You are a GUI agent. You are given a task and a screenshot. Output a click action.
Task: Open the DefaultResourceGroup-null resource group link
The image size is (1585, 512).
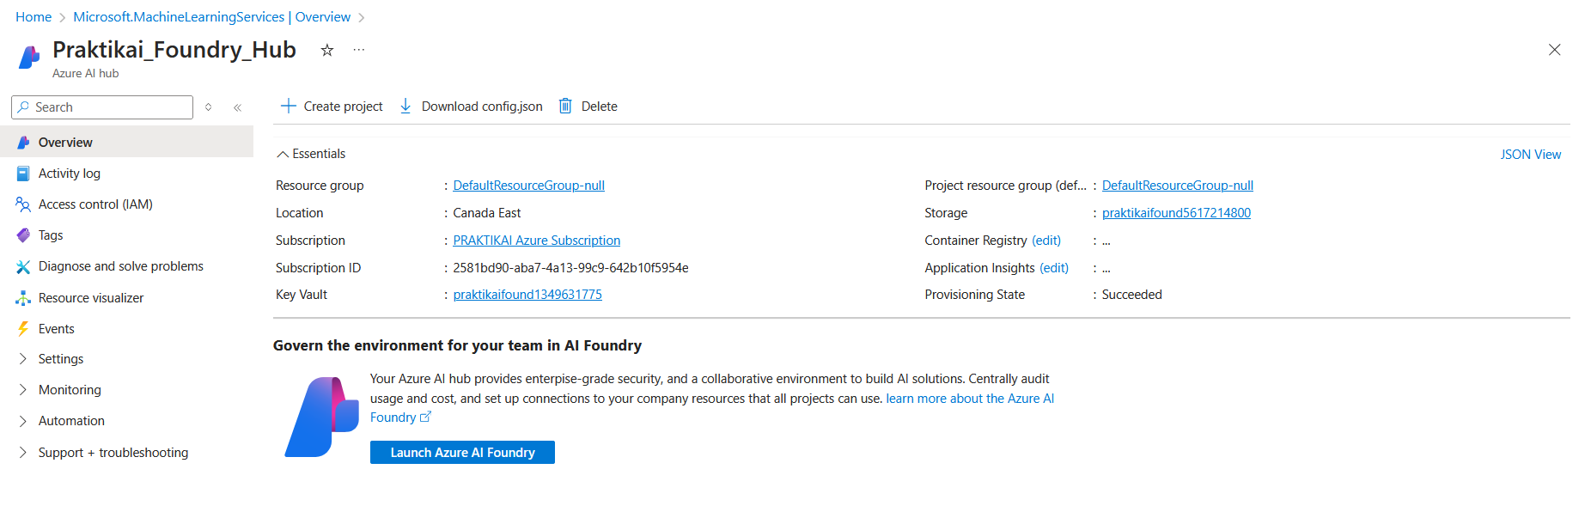pos(527,185)
